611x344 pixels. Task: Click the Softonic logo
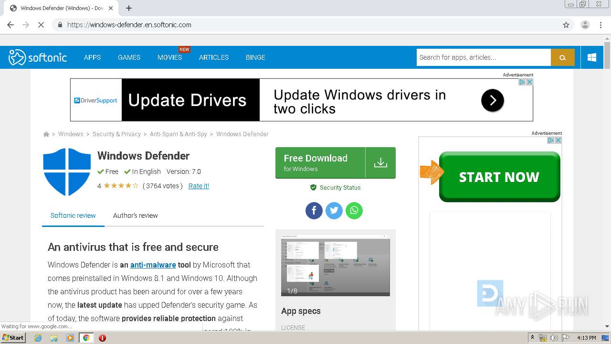(38, 57)
